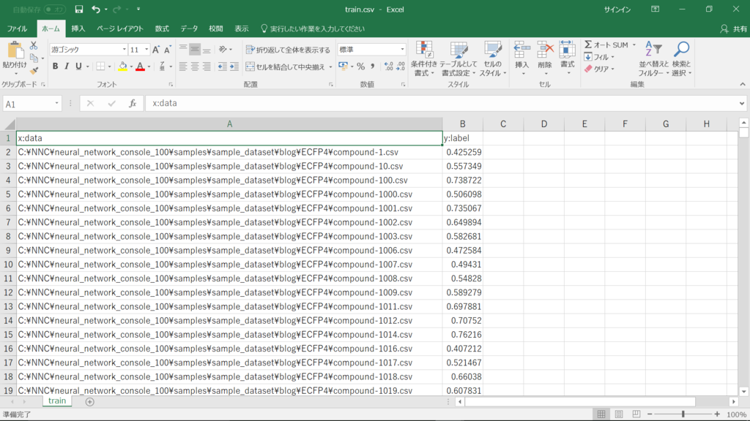Add a new sheet with plus button
The height and width of the screenshot is (421, 750).
[x=89, y=402]
